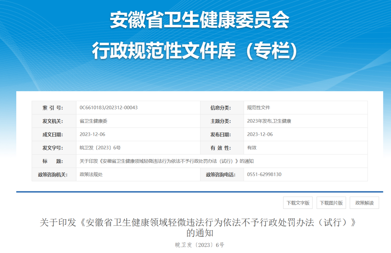This screenshot has height=253, width=391.
Task: Click the 发文字号 label
Action: [x=52, y=148]
